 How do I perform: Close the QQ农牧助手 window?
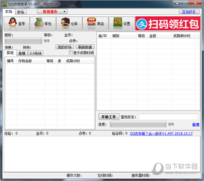[195, 3]
